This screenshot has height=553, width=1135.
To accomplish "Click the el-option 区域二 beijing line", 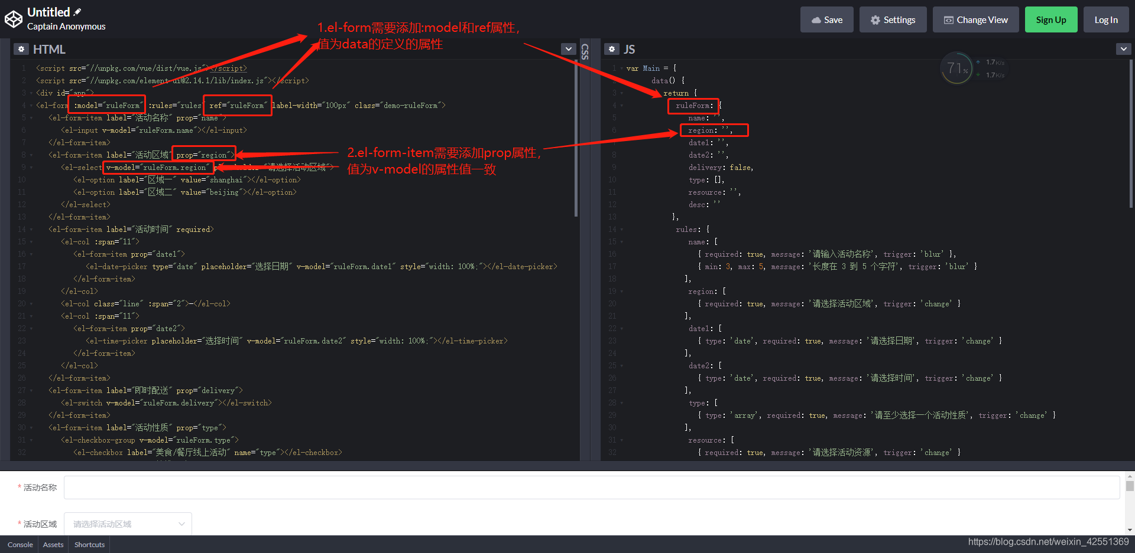I will click(185, 192).
